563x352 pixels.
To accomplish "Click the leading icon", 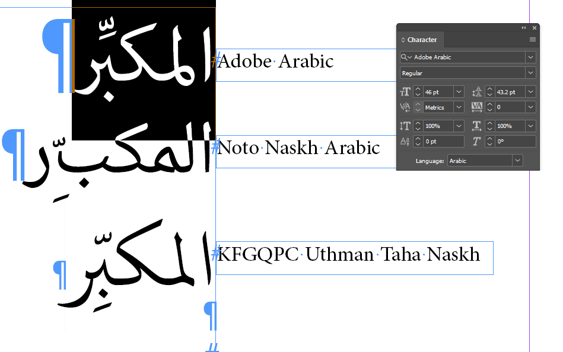I will coord(477,92).
